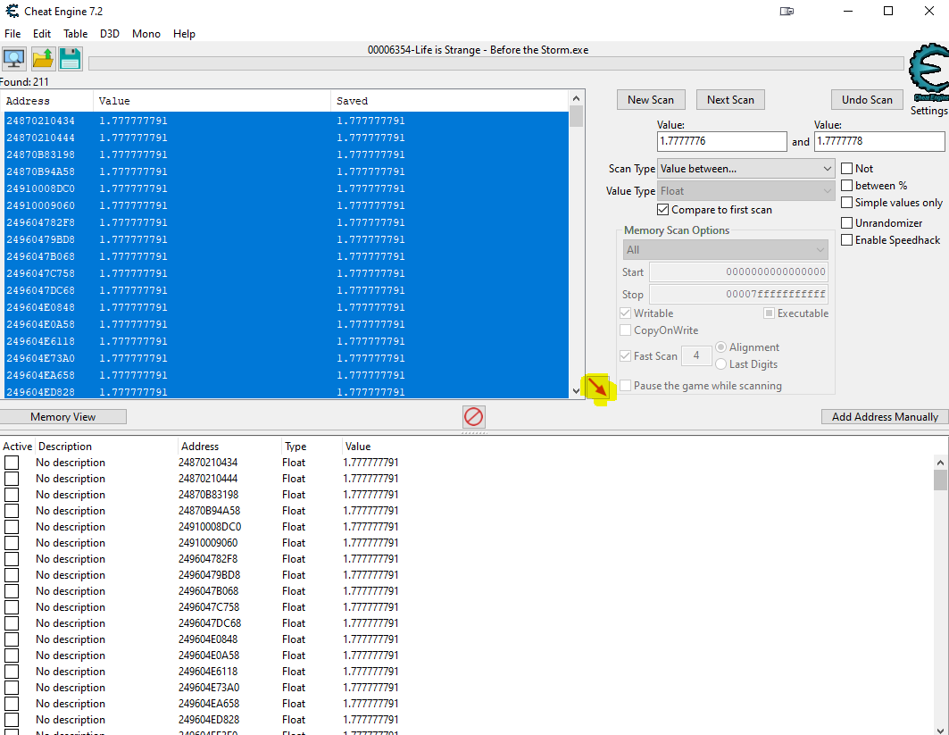Activate checkbox for address 249604EA658 entry
This screenshot has width=949, height=735.
click(12, 704)
